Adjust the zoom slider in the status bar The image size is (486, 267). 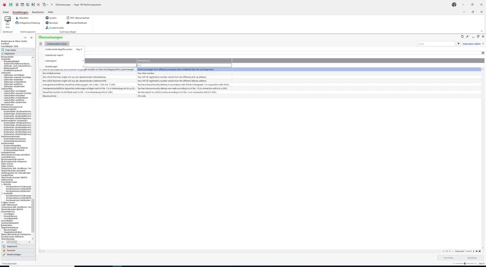click(x=465, y=263)
